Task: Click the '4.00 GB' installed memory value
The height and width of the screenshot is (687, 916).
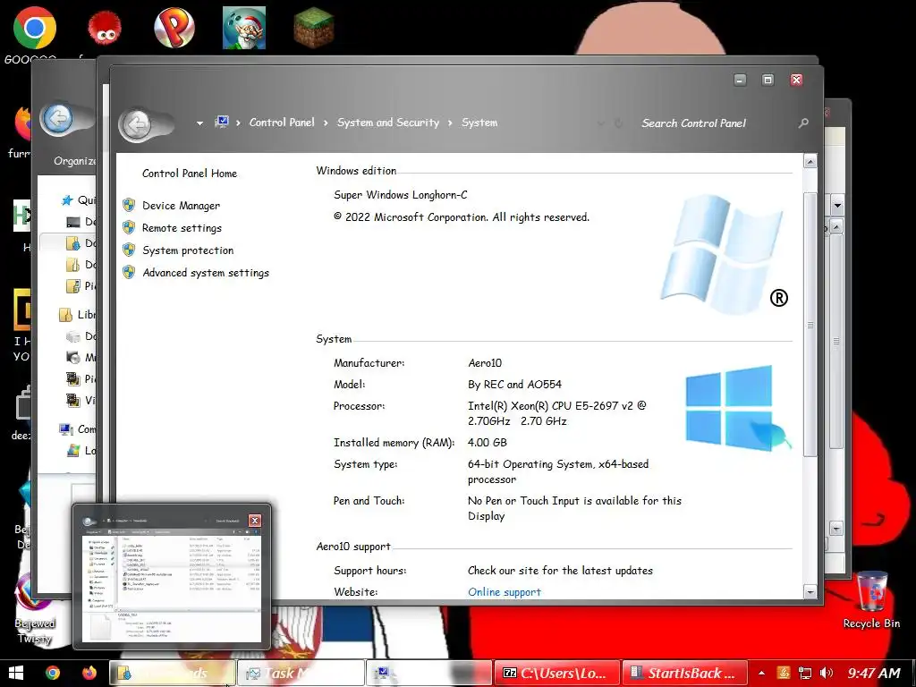Action: coord(488,442)
